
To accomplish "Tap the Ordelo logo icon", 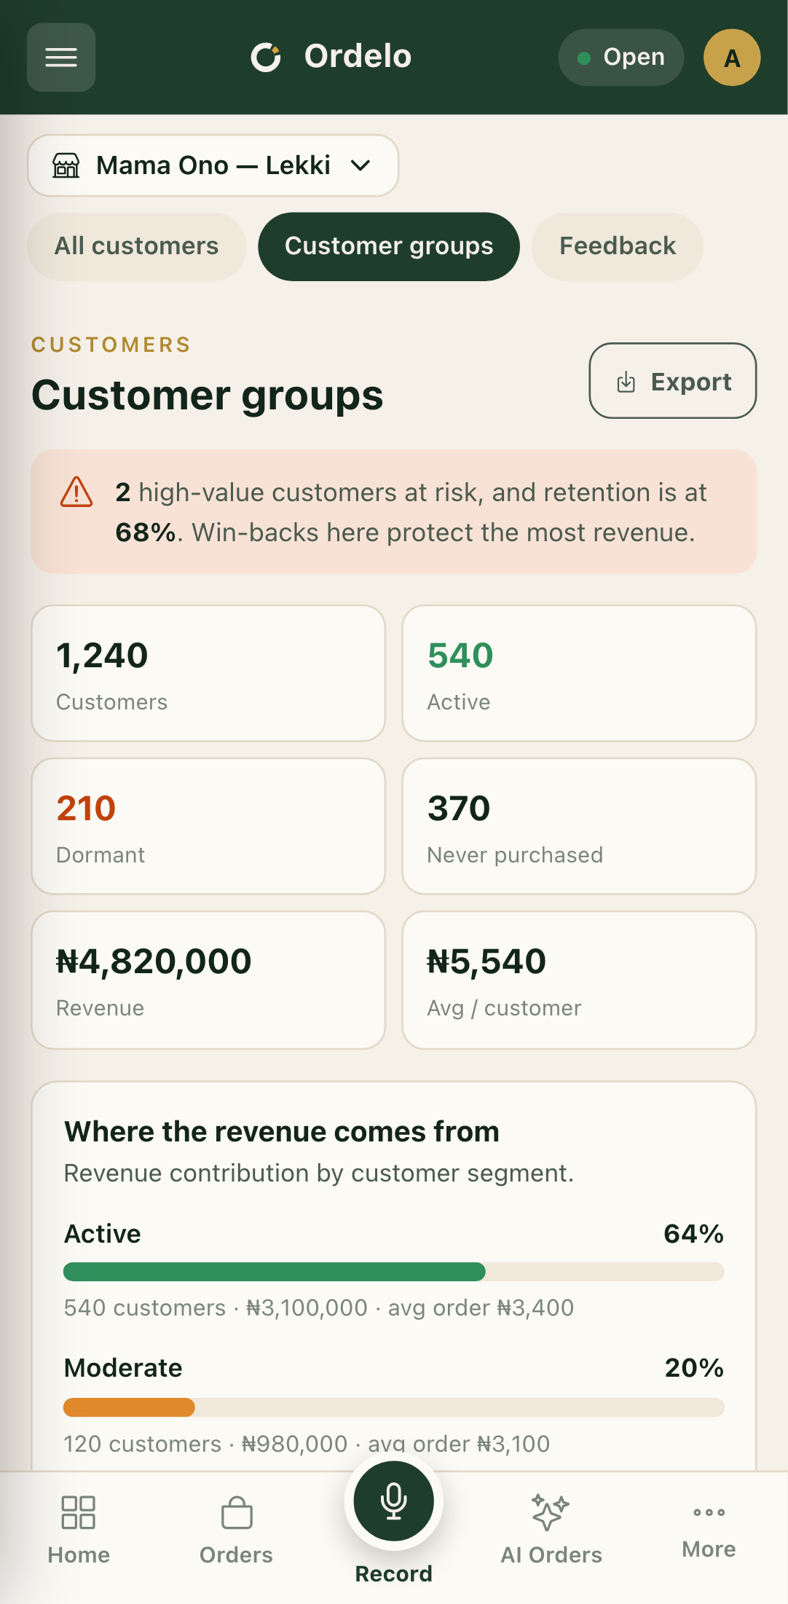I will pyautogui.click(x=266, y=57).
